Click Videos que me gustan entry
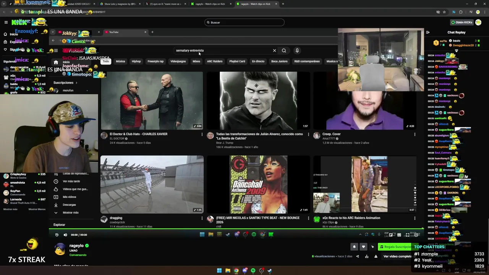Image resolution: width=489 pixels, height=275 pixels. [75, 189]
